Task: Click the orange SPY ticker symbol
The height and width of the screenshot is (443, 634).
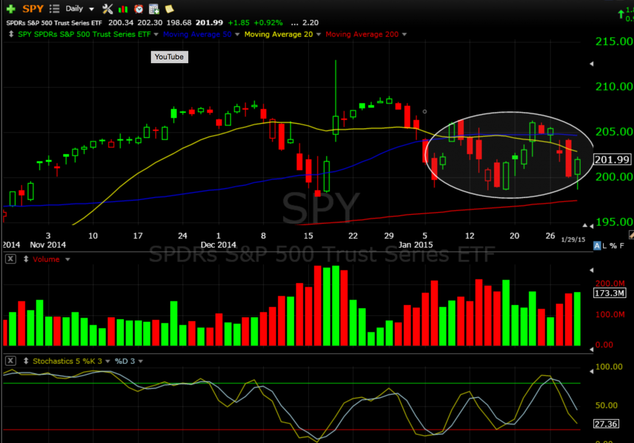Action: coord(33,9)
